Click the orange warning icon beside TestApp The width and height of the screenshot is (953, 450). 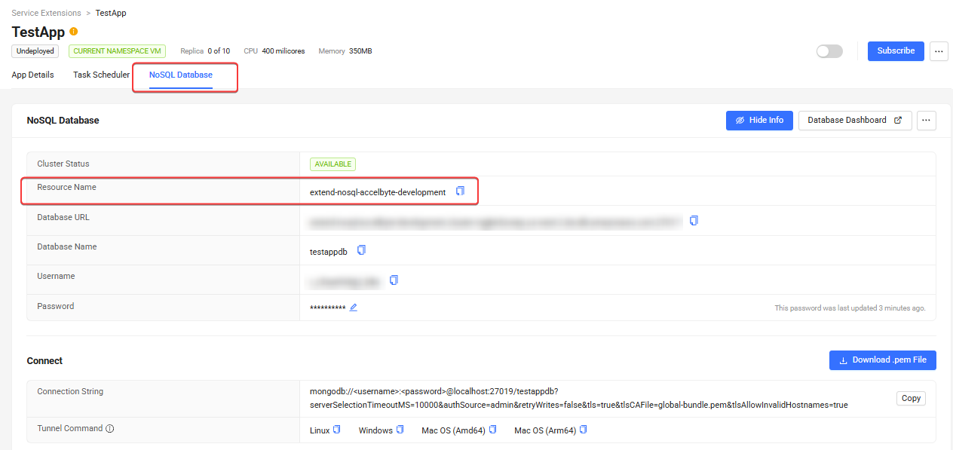pyautogui.click(x=74, y=32)
